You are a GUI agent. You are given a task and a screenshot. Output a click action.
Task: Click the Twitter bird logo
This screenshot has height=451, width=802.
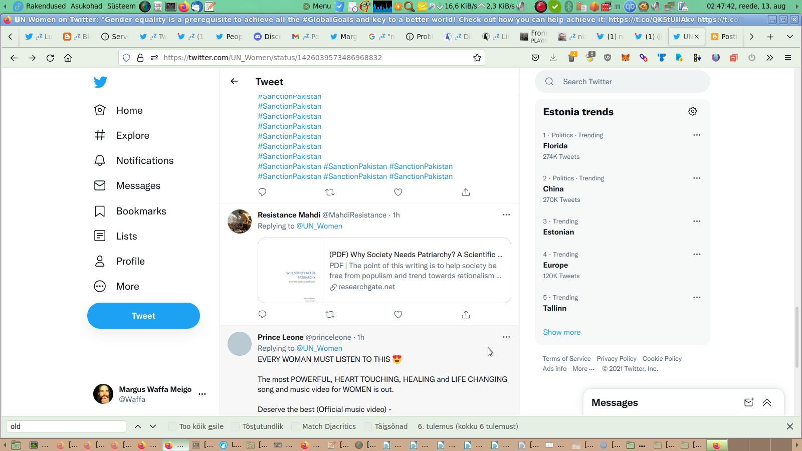[x=100, y=82]
